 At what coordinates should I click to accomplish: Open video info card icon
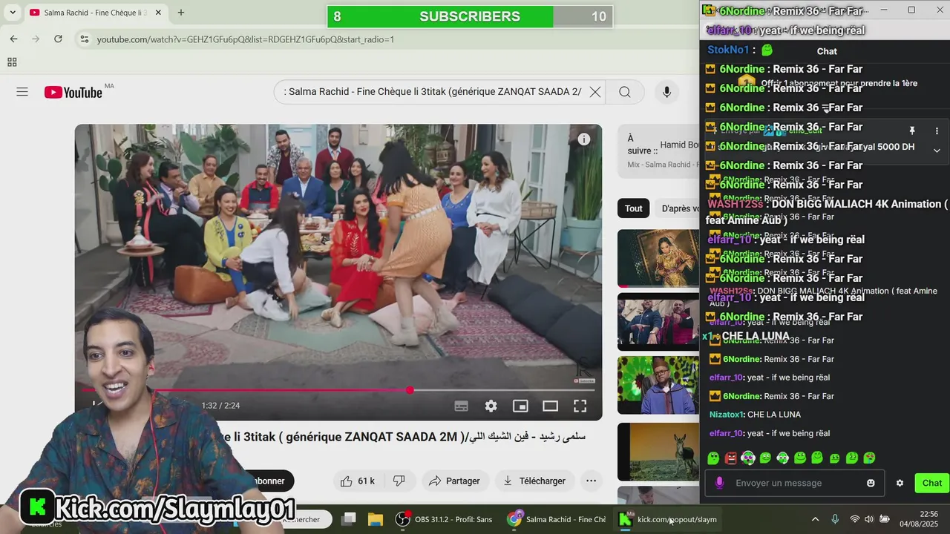point(584,139)
